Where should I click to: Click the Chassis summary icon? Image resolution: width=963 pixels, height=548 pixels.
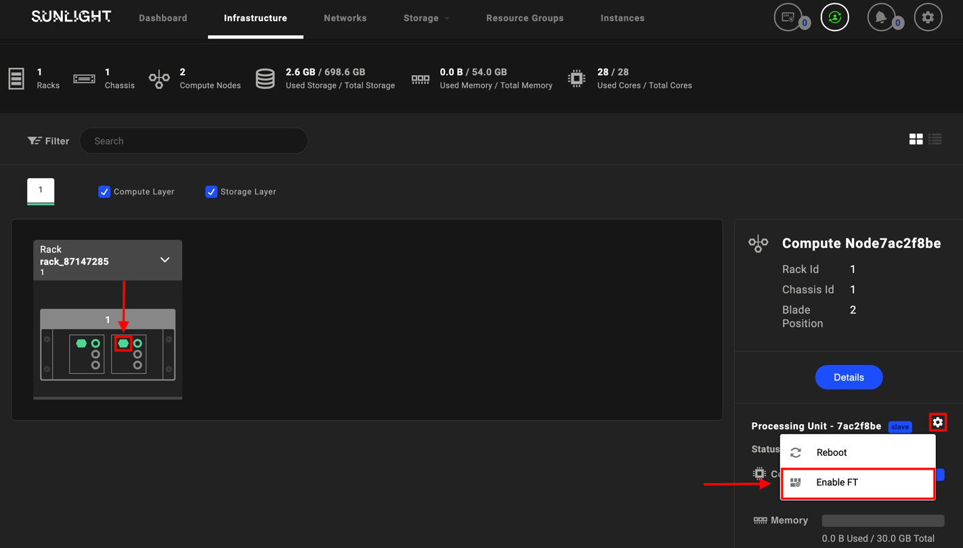point(84,79)
